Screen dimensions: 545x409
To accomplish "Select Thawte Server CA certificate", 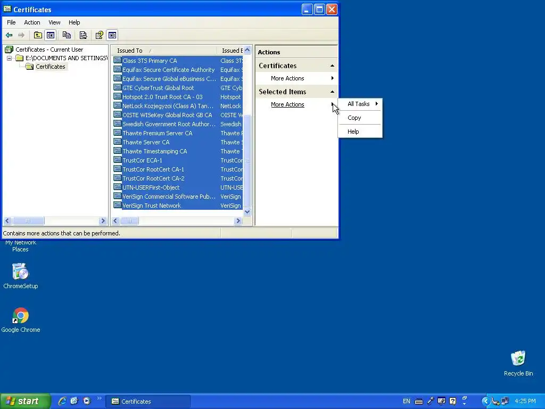I will point(146,142).
